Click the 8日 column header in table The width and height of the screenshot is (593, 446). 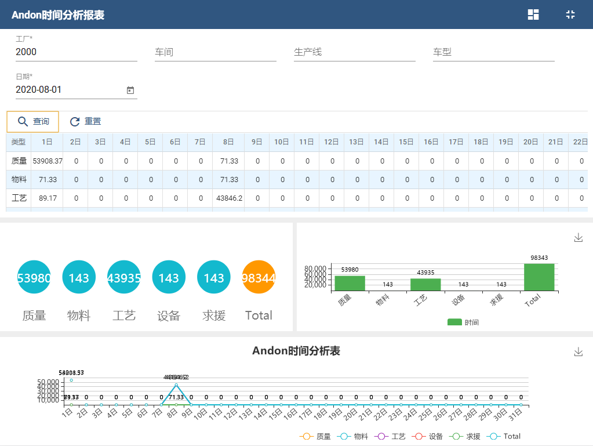tap(229, 142)
